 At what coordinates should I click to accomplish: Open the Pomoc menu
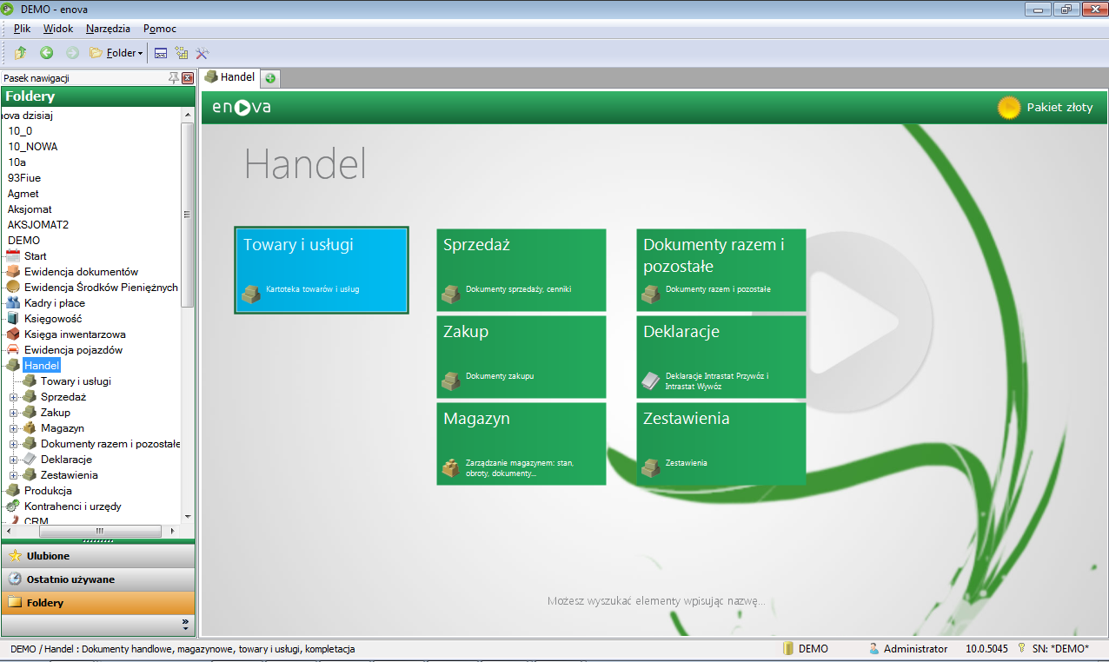click(x=160, y=29)
